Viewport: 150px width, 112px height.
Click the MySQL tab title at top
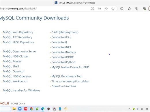(77, 3)
